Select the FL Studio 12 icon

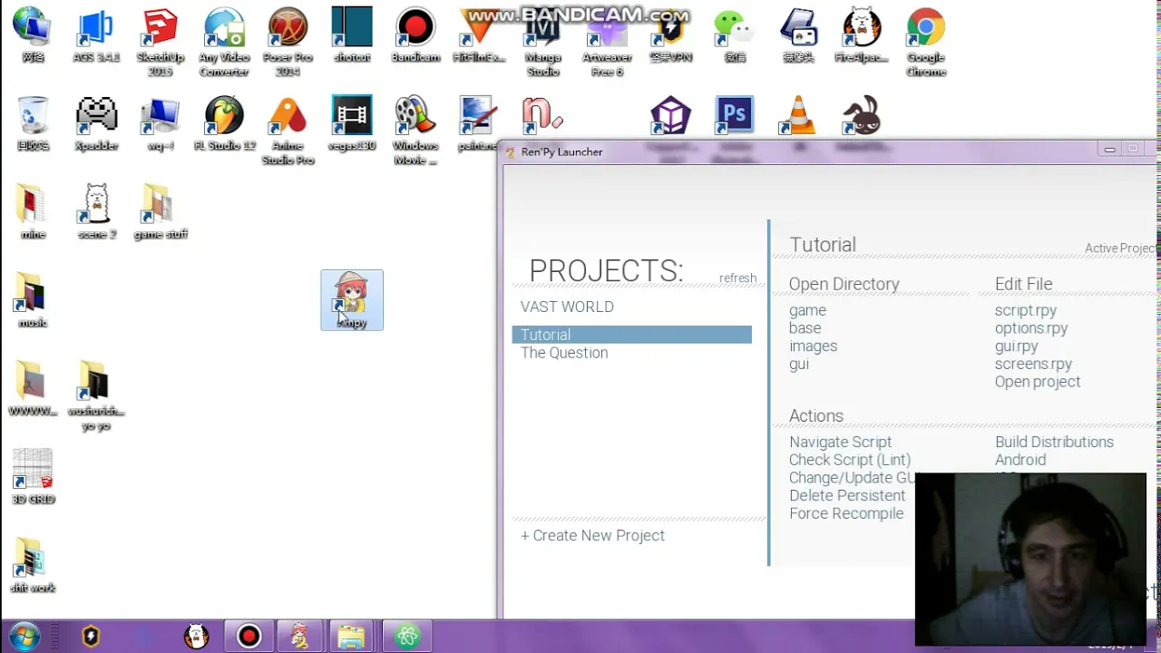[224, 124]
